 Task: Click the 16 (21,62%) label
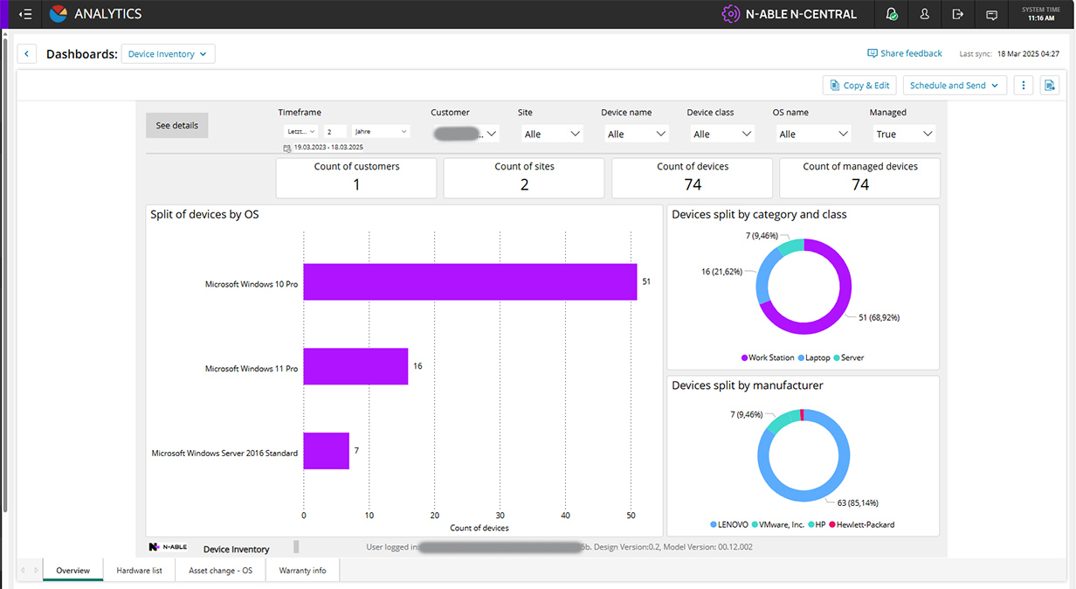(721, 272)
